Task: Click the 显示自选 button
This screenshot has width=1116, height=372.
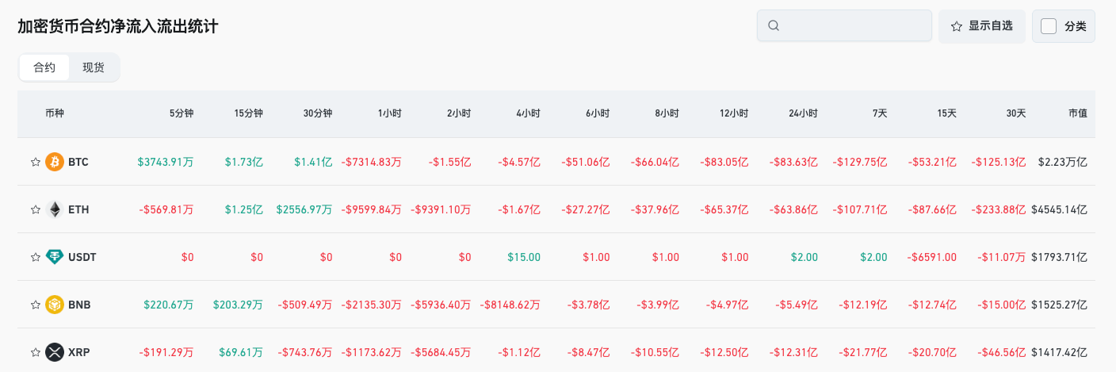Action: (x=982, y=26)
